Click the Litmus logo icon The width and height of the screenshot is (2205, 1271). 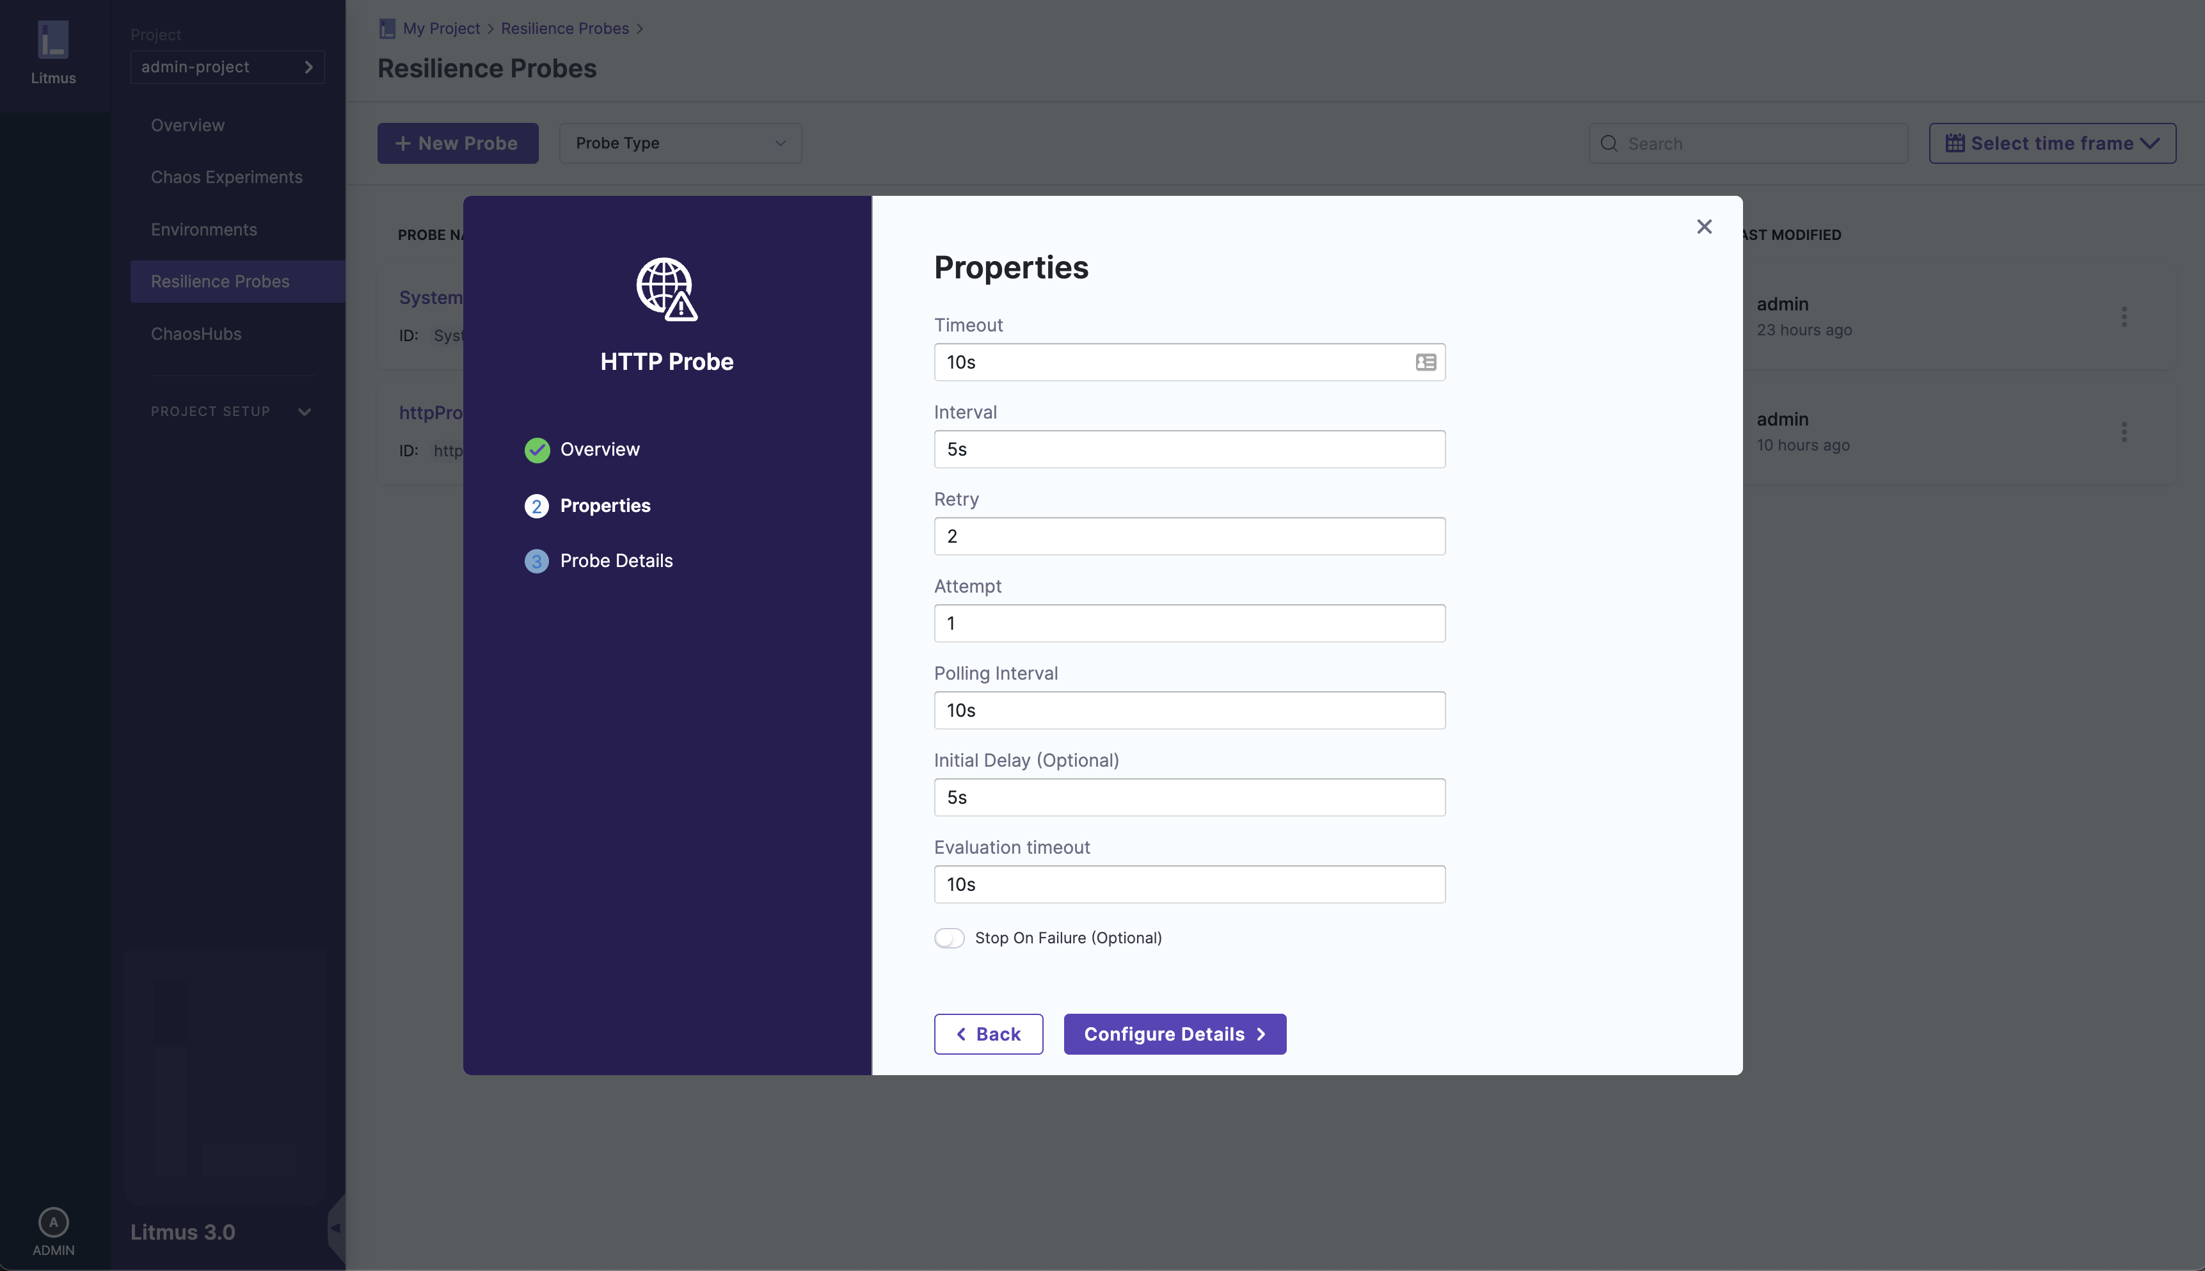[x=53, y=40]
